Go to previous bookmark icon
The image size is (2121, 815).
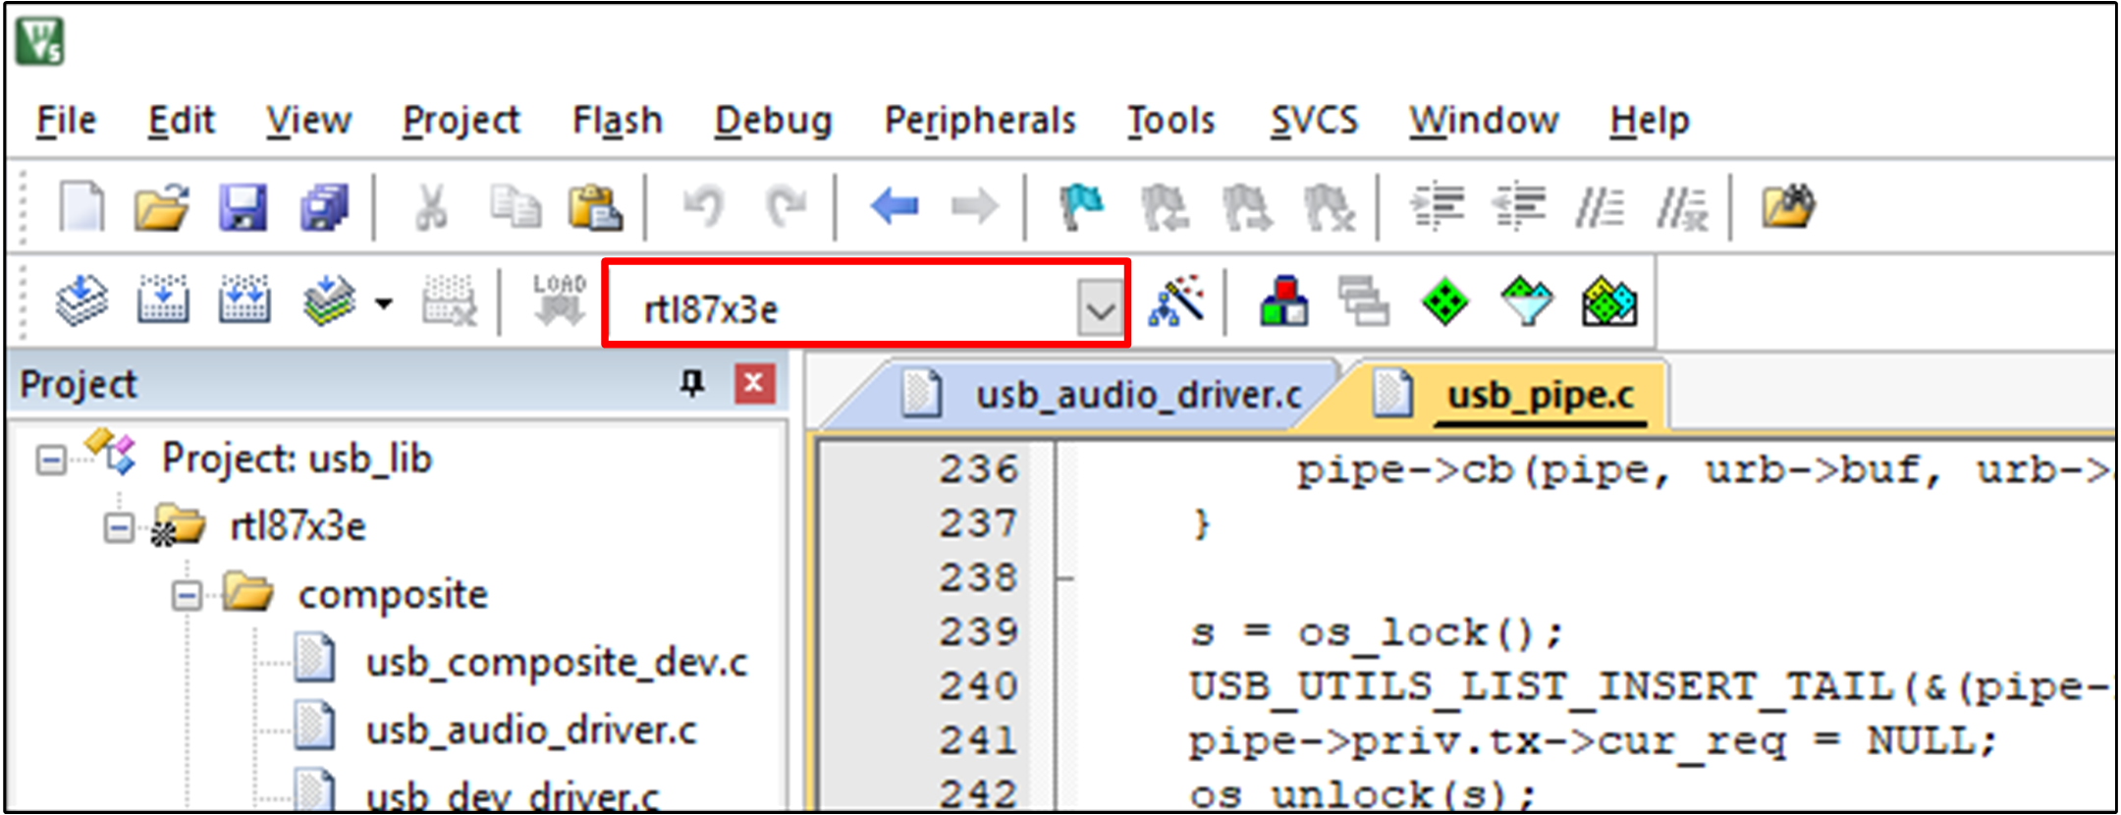click(x=1165, y=207)
